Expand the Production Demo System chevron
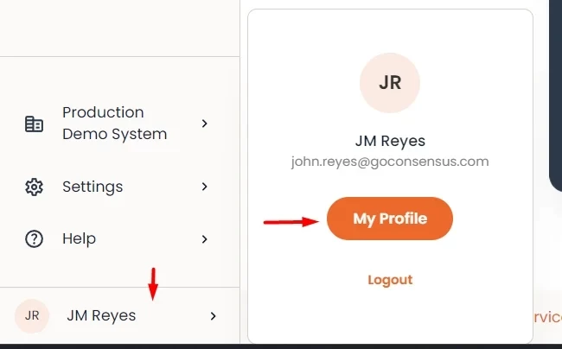This screenshot has width=562, height=349. coord(205,124)
